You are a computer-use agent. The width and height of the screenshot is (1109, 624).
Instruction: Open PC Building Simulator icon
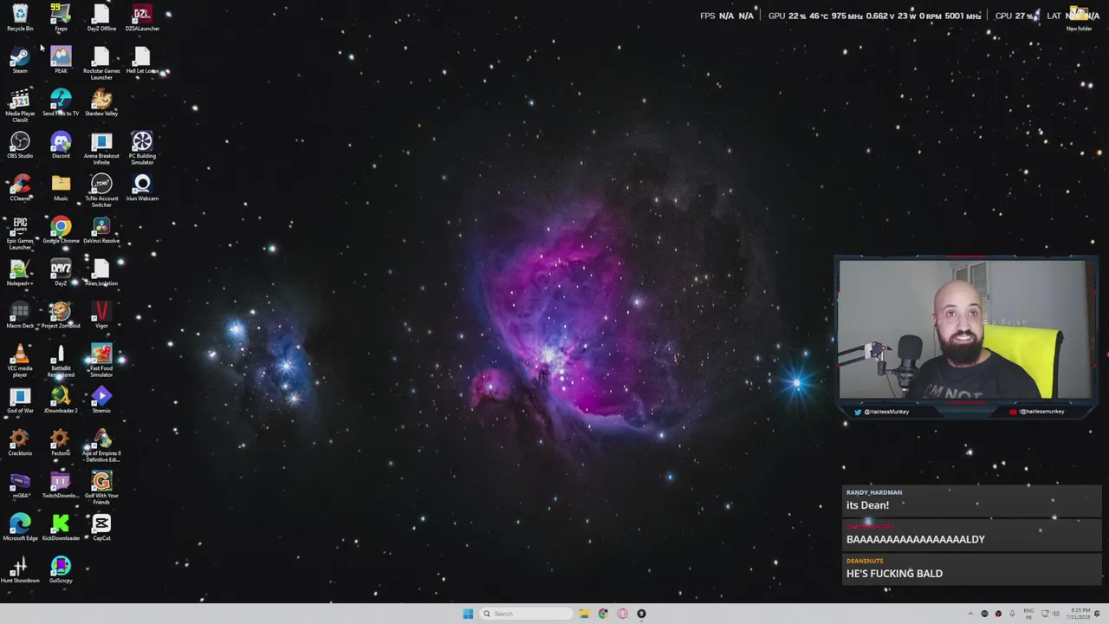(x=142, y=148)
